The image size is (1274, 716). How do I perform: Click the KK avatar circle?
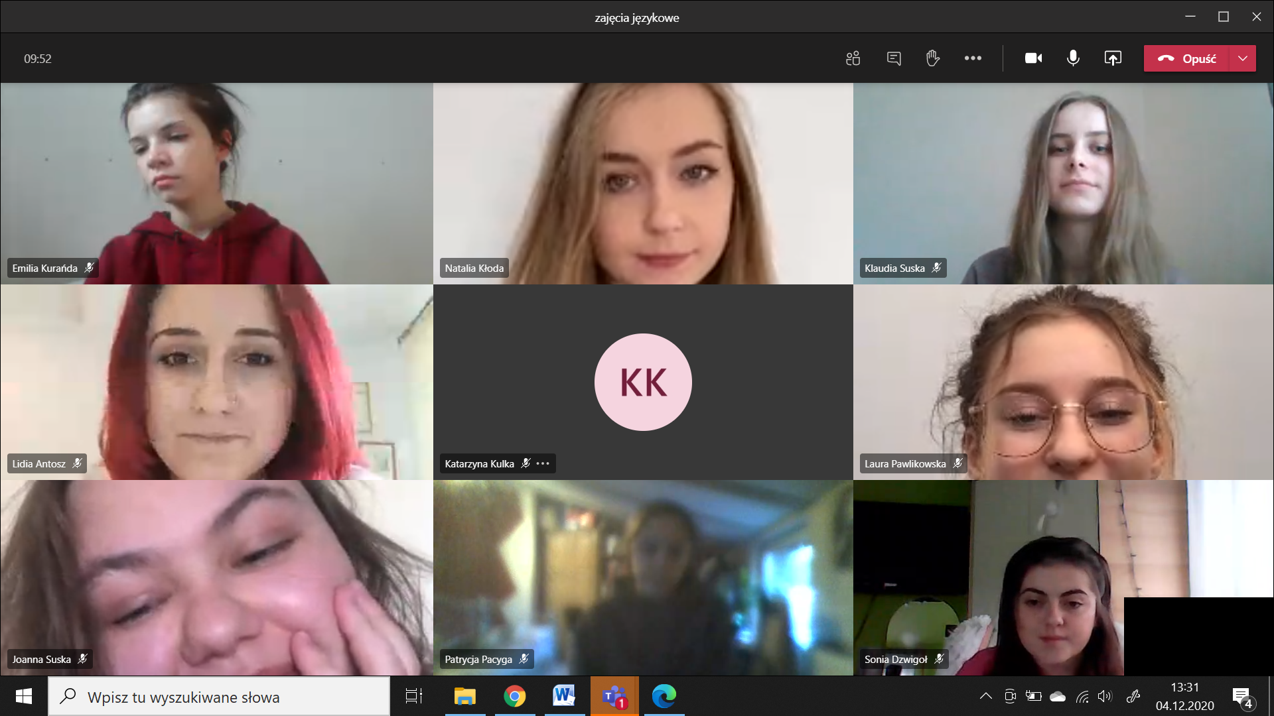[643, 382]
